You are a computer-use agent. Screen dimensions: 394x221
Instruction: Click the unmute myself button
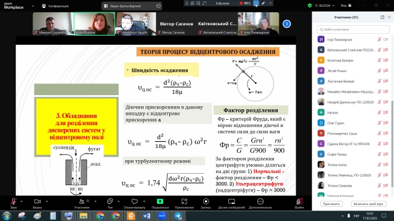(368, 204)
